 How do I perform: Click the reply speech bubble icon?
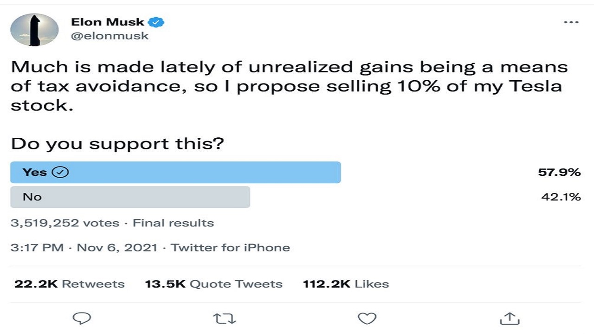click(x=82, y=318)
